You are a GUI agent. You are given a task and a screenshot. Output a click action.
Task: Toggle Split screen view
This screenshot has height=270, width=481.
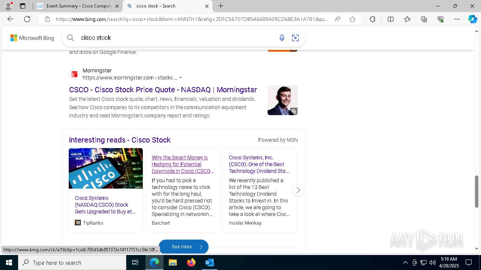(390, 19)
